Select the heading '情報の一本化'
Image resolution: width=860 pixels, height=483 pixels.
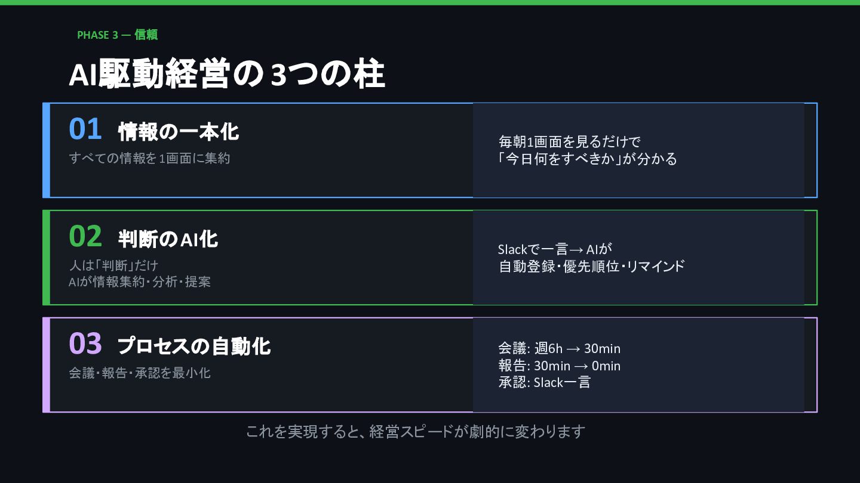(x=179, y=132)
